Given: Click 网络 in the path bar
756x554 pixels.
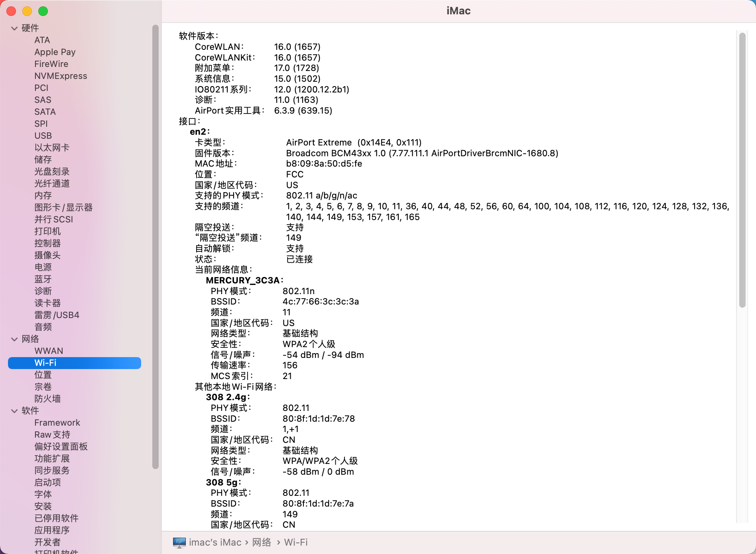Looking at the screenshot, I should (262, 542).
